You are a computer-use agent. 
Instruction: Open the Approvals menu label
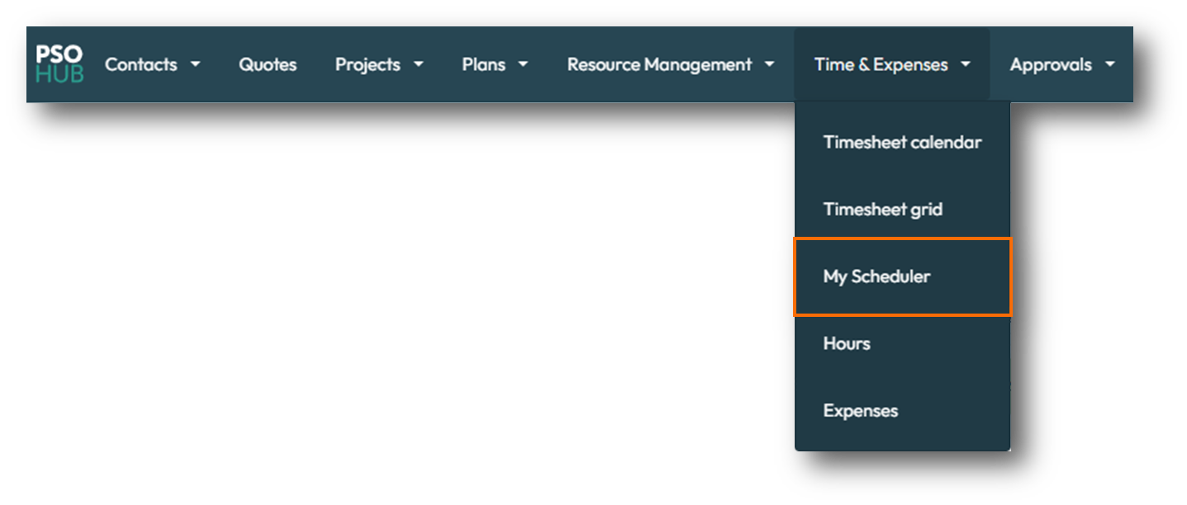tap(1051, 64)
